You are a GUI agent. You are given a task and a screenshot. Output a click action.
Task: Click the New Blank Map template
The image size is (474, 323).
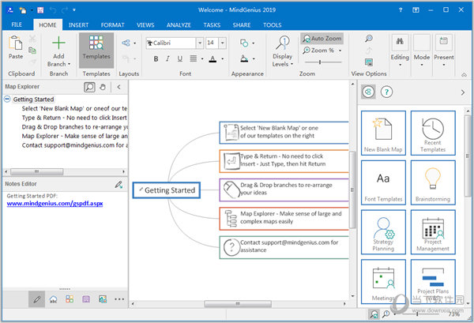tap(383, 133)
